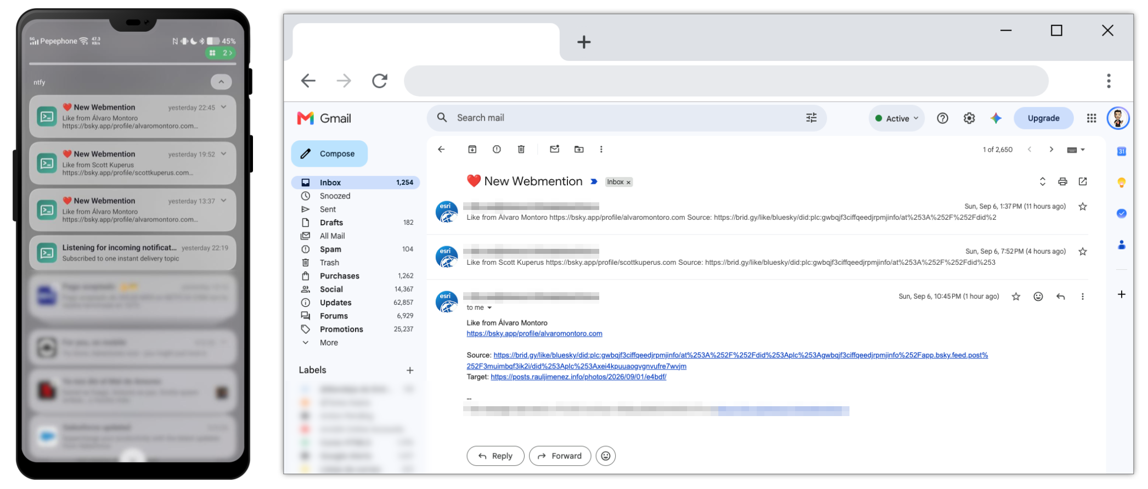
Task: Get add-ons with side panel plus
Action: tap(1122, 294)
